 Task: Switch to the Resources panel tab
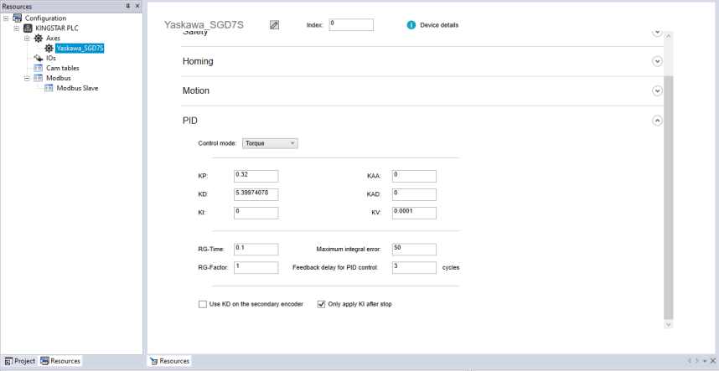60,361
